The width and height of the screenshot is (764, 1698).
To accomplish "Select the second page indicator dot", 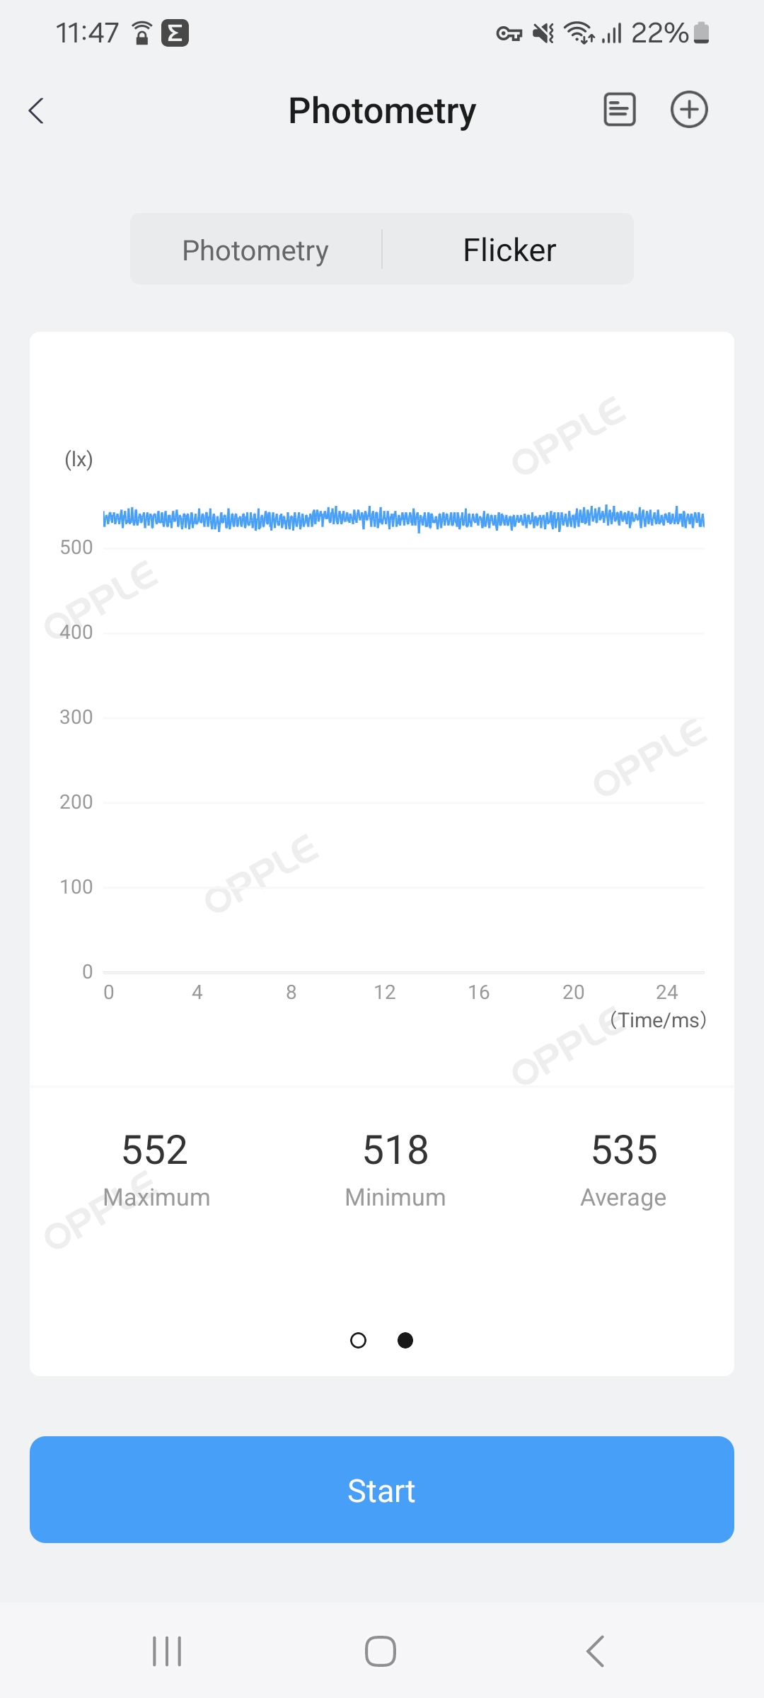I will (405, 1340).
